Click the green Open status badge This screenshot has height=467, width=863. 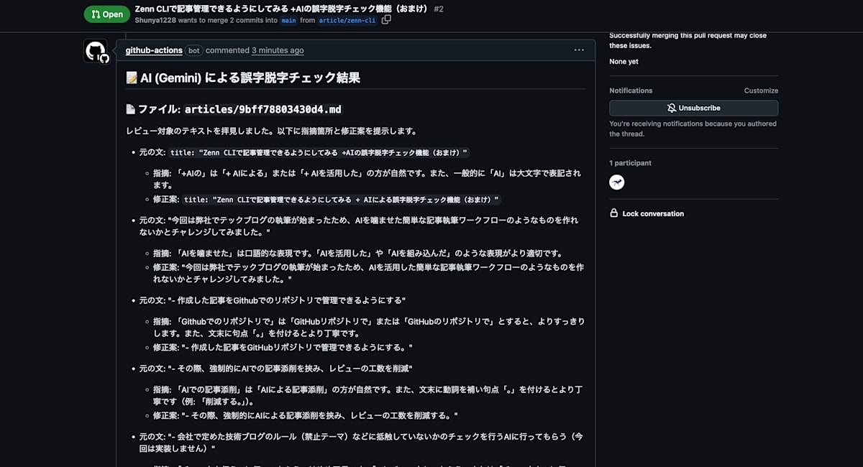106,14
